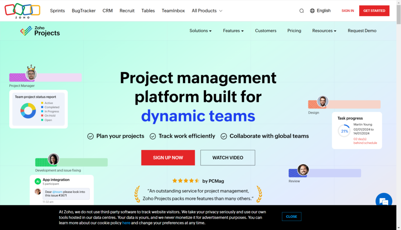Click the Review bar avatar photo
Screen dimensions: 401x230
(303, 170)
